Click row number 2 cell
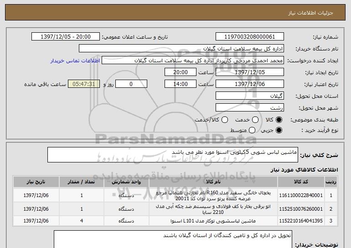 (331, 209)
